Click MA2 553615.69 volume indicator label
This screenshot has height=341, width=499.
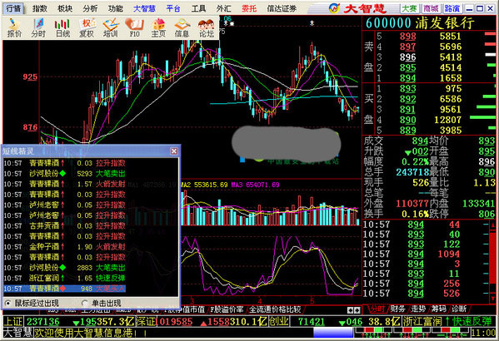point(204,185)
